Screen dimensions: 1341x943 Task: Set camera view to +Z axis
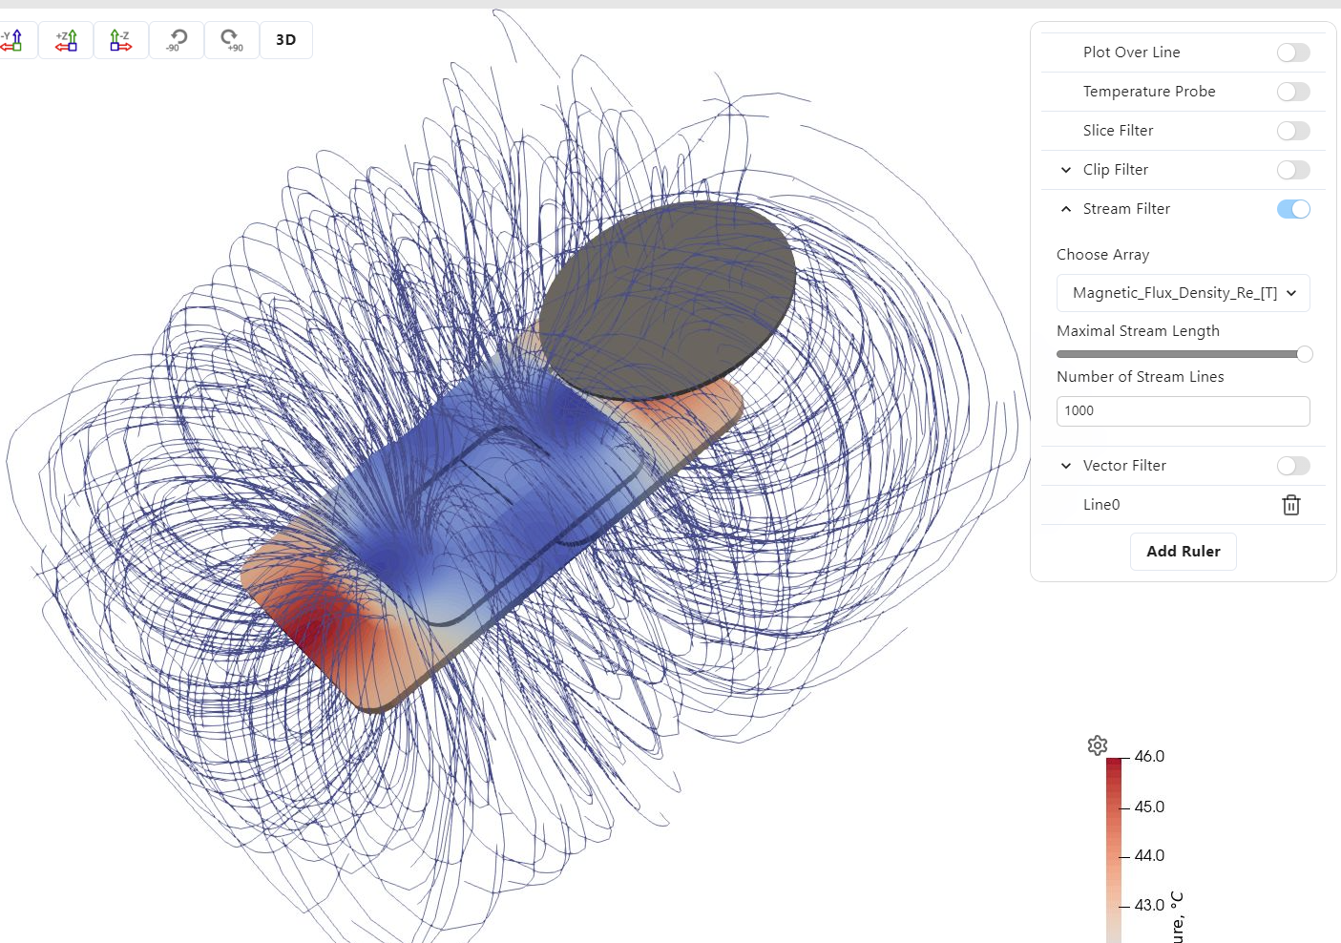click(66, 40)
